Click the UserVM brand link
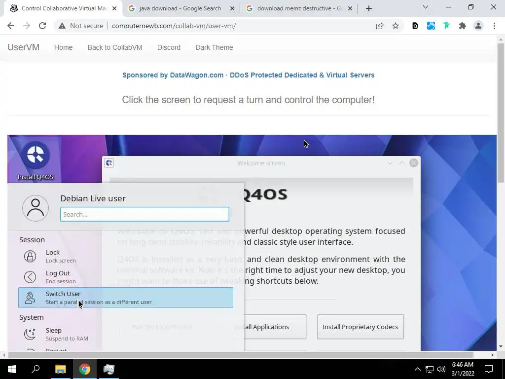The height and width of the screenshot is (379, 505). (x=24, y=47)
